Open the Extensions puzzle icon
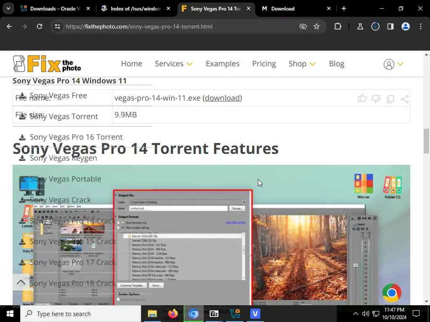The height and width of the screenshot is (322, 430). (x=338, y=26)
